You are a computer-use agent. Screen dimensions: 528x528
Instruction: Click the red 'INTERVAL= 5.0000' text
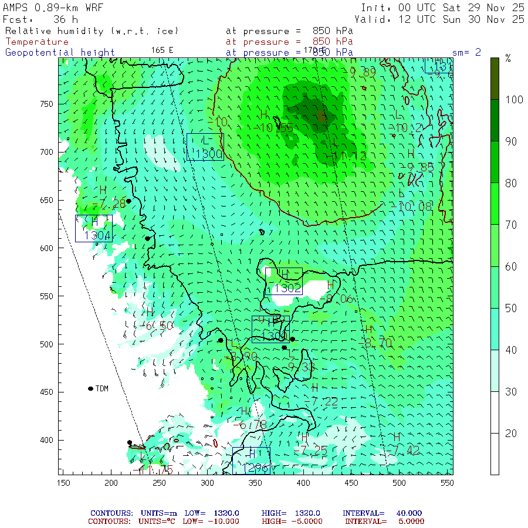(x=384, y=522)
